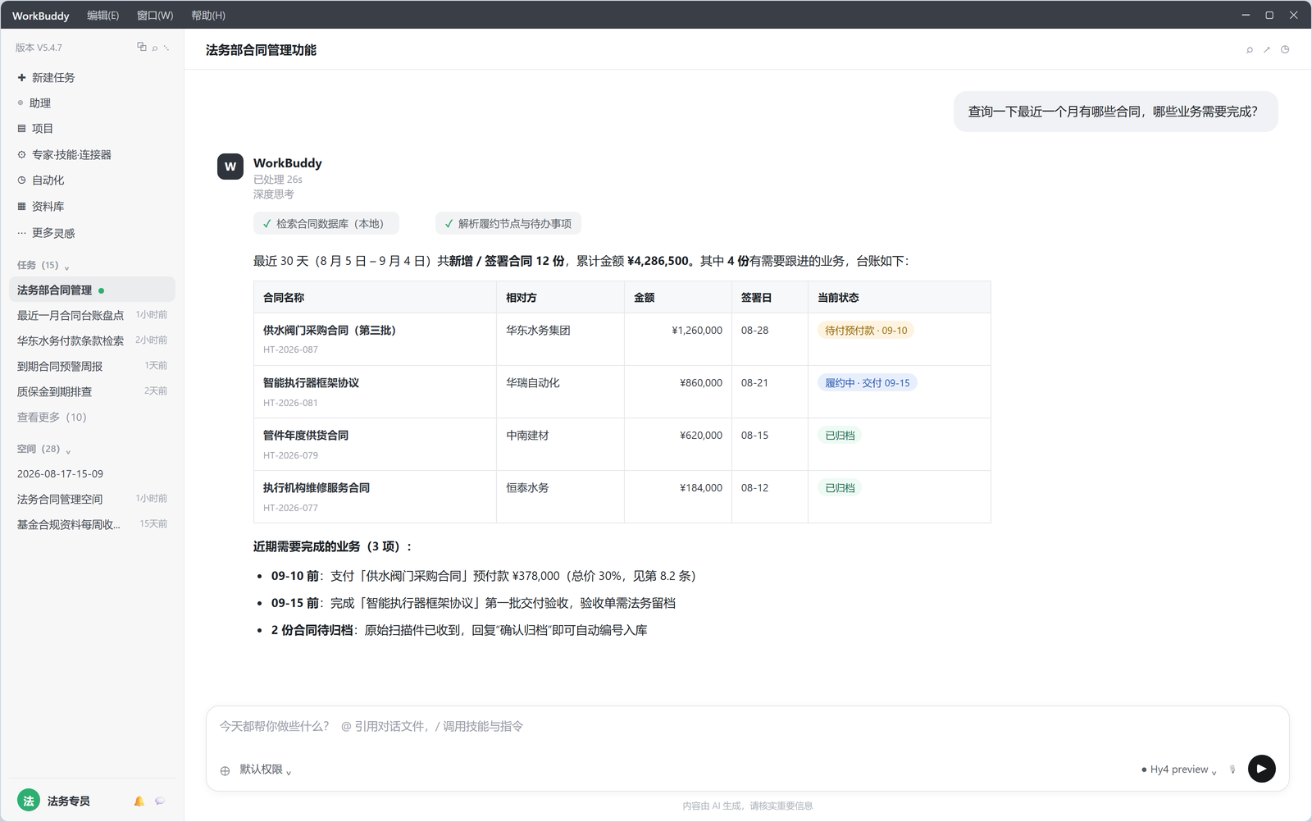Click contract number HT-2026-079

tap(290, 455)
